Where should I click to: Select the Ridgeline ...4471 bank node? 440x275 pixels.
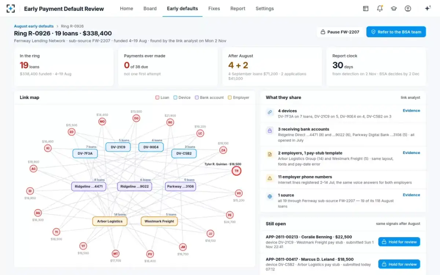point(89,186)
